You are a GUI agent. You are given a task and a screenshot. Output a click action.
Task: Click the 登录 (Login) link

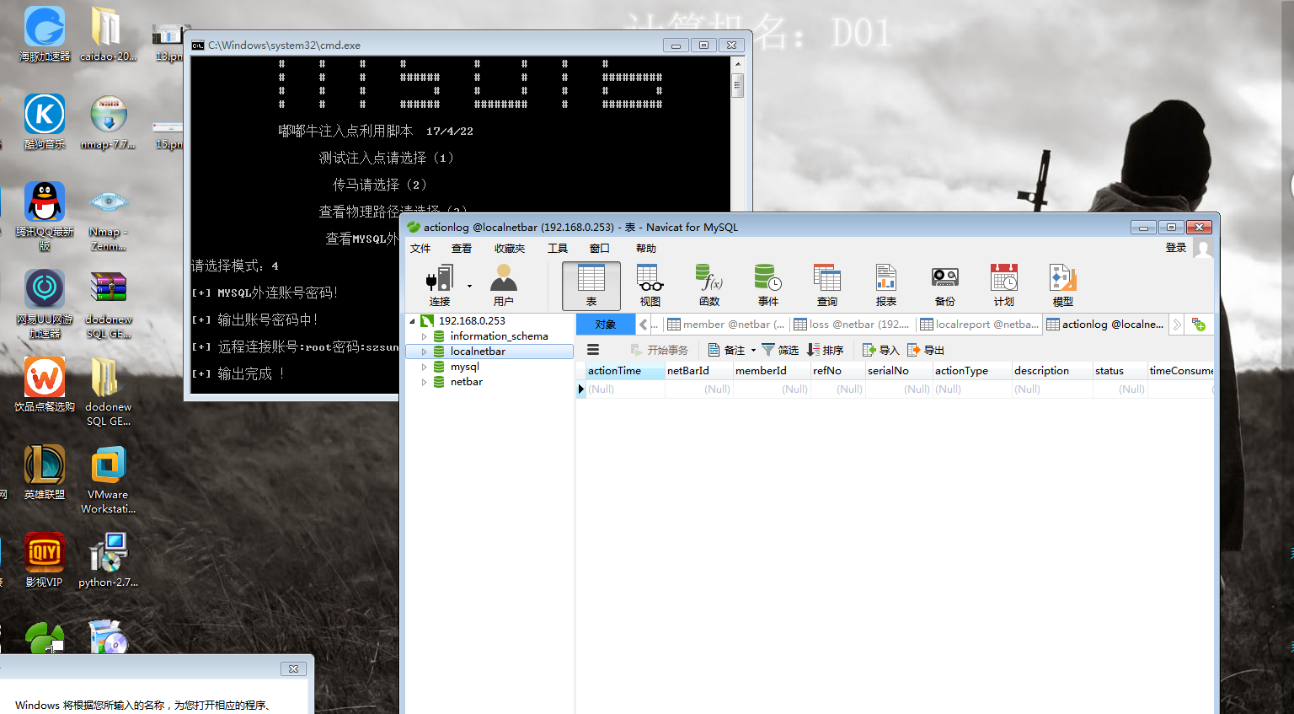point(1176,248)
